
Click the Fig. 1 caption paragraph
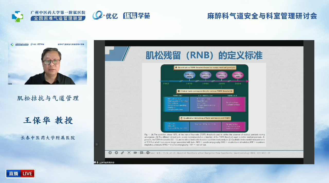click(205, 140)
